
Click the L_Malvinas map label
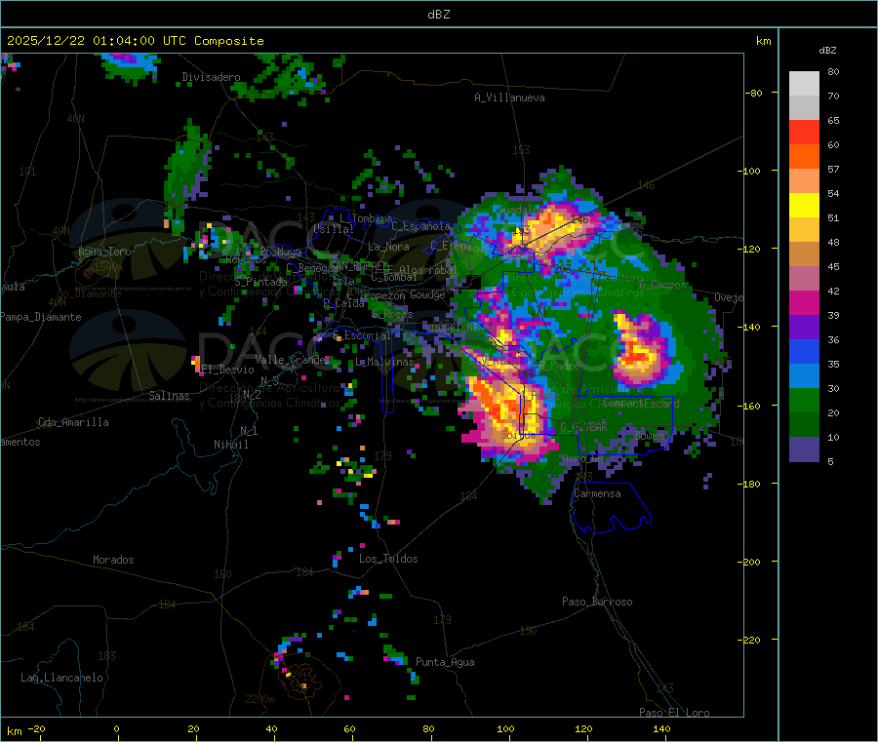(384, 362)
